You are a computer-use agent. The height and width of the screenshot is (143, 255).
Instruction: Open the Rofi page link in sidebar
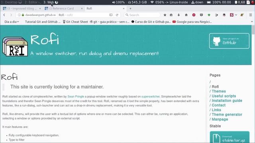pyautogui.click(x=215, y=87)
